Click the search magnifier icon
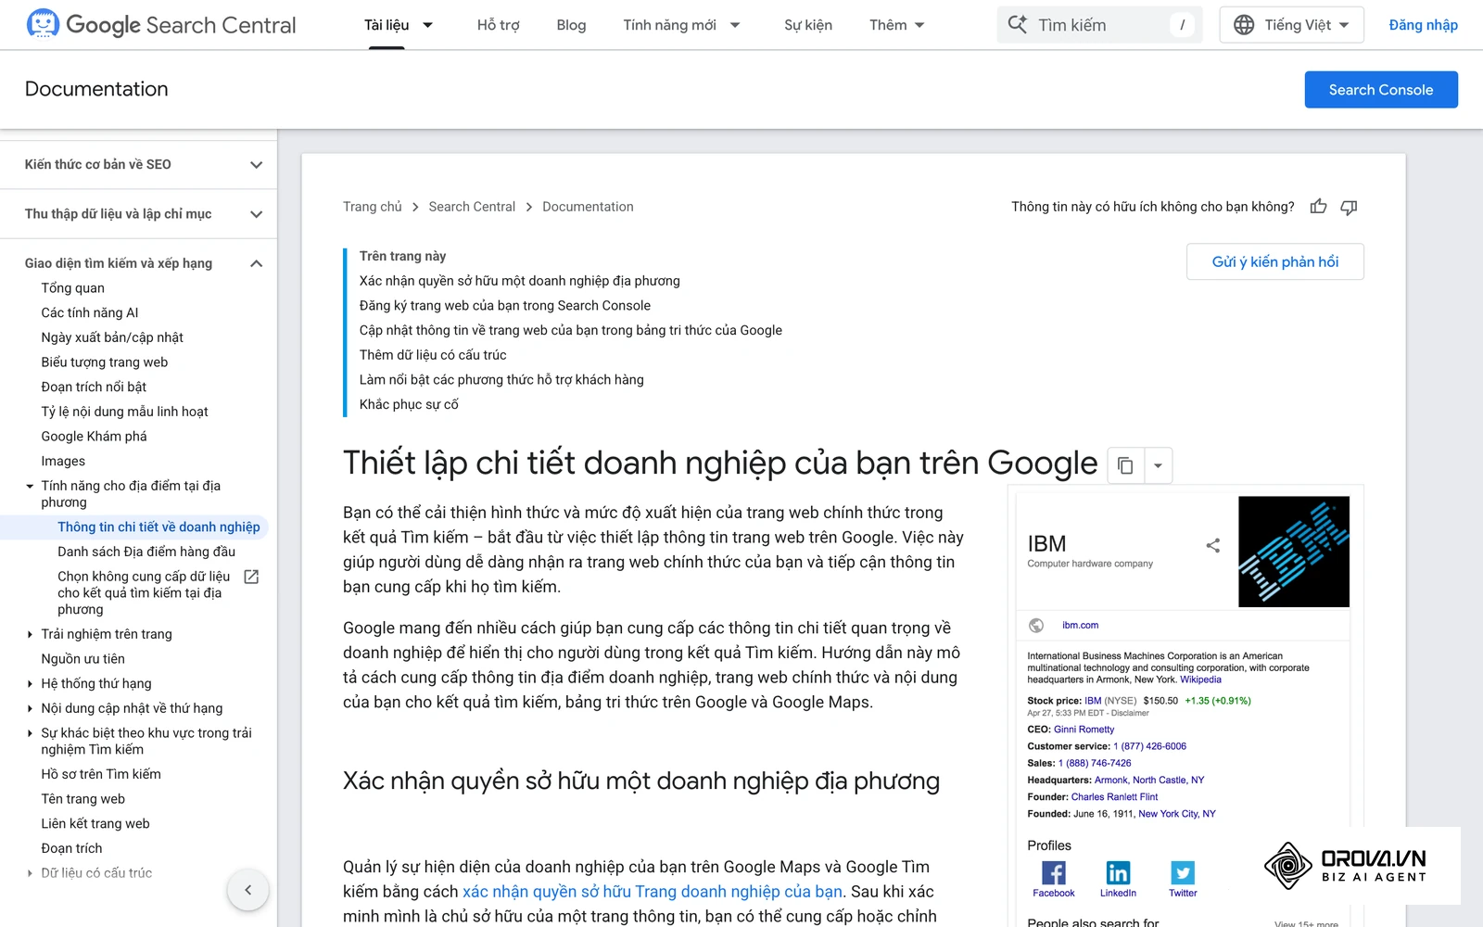Image resolution: width=1483 pixels, height=927 pixels. click(x=1018, y=25)
